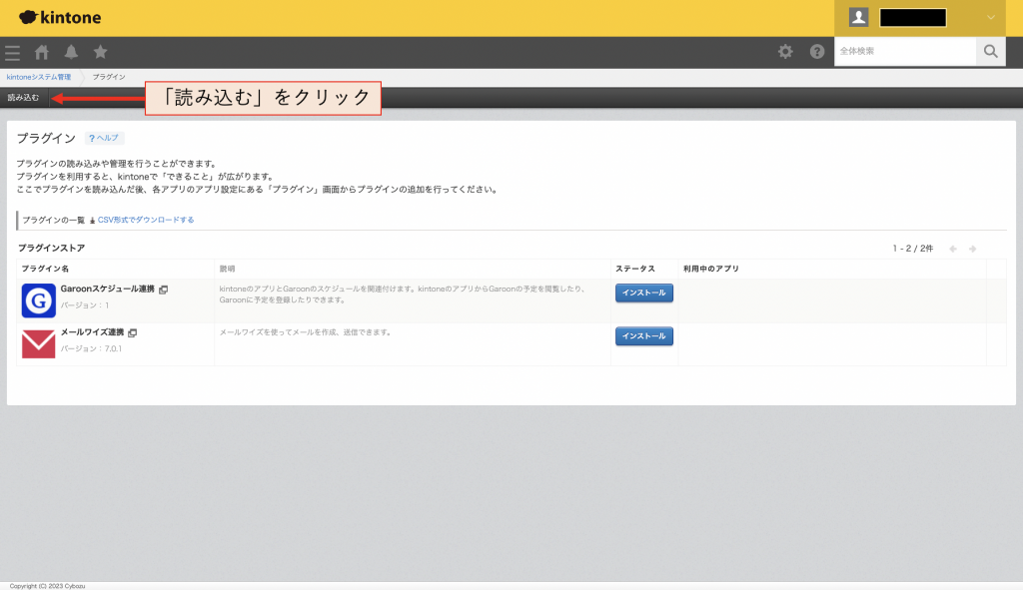
Task: Open the help question mark icon
Action: click(817, 52)
